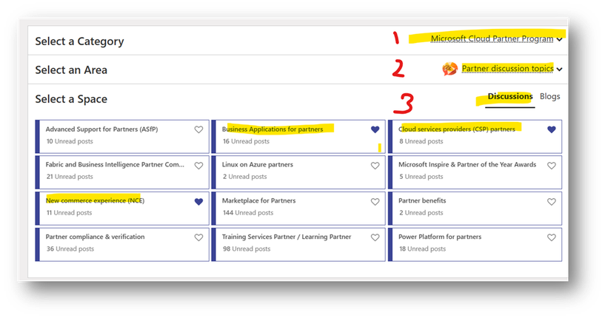Viewport: 605px width, 318px height.
Task: Favorite Power Platform for partners heart
Action: [x=552, y=238]
